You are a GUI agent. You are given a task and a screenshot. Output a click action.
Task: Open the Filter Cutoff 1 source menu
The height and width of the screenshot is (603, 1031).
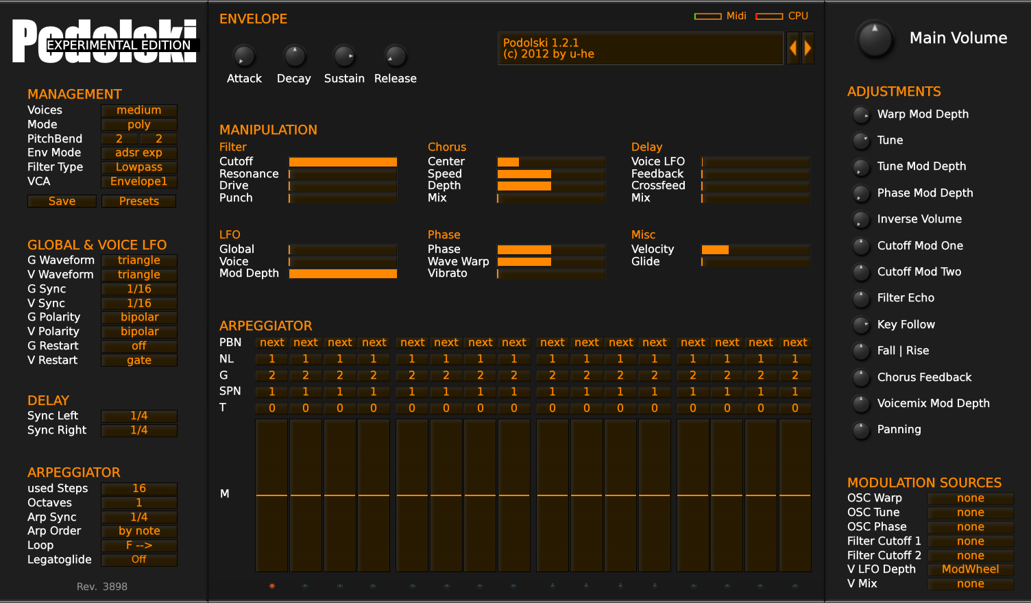tap(971, 541)
